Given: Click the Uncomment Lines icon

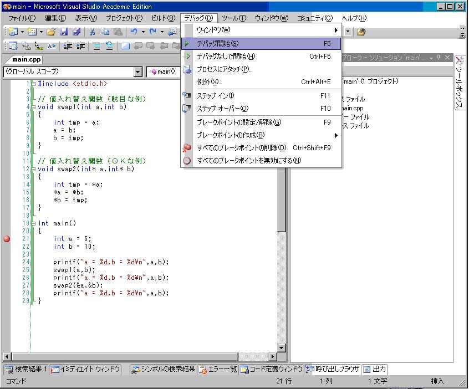Looking at the screenshot, I should pyautogui.click(x=109, y=46).
